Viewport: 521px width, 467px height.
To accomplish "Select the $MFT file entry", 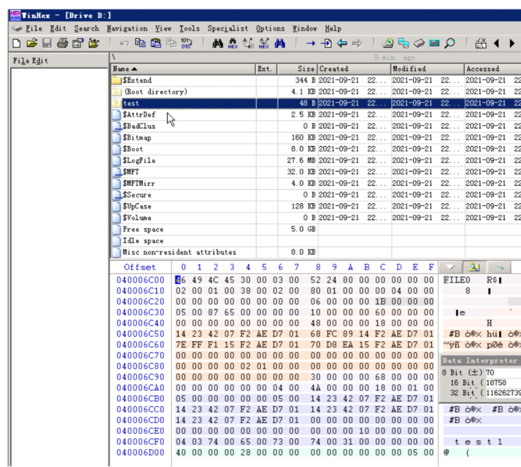I will pos(131,172).
